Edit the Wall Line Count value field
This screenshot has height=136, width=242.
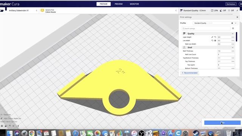point(226,54)
